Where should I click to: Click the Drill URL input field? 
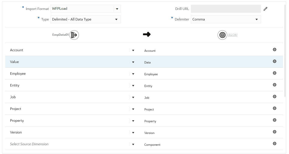(226, 9)
